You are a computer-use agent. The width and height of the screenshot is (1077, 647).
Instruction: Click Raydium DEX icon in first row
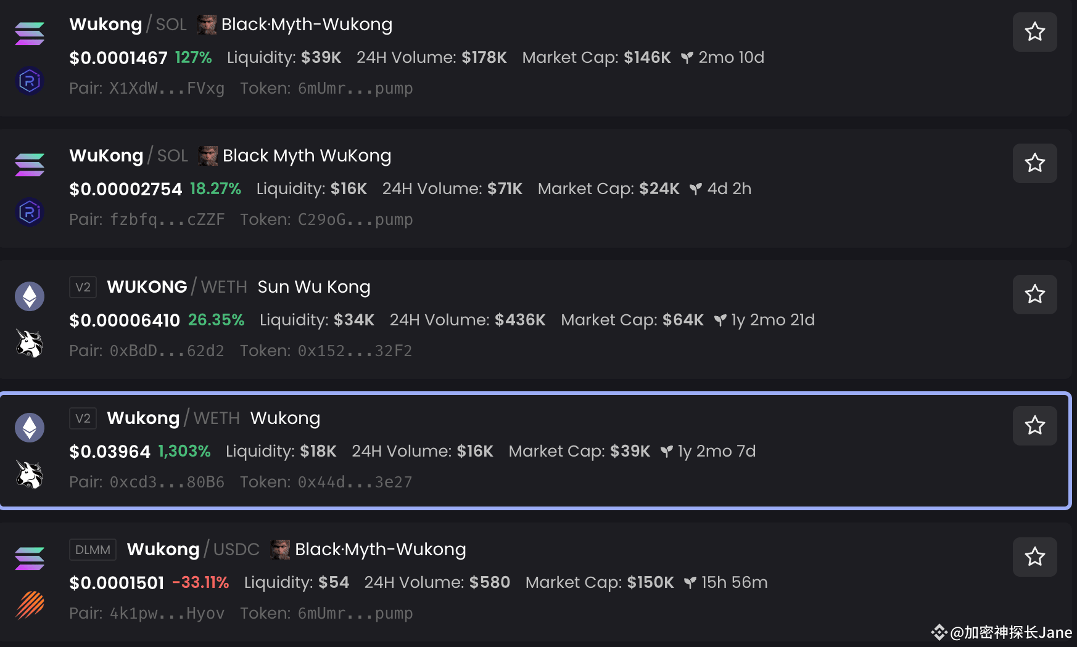[x=30, y=81]
